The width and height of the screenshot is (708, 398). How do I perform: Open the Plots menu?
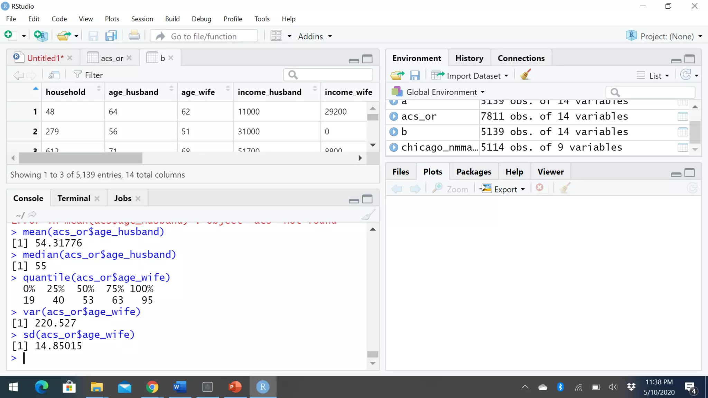[x=112, y=19]
